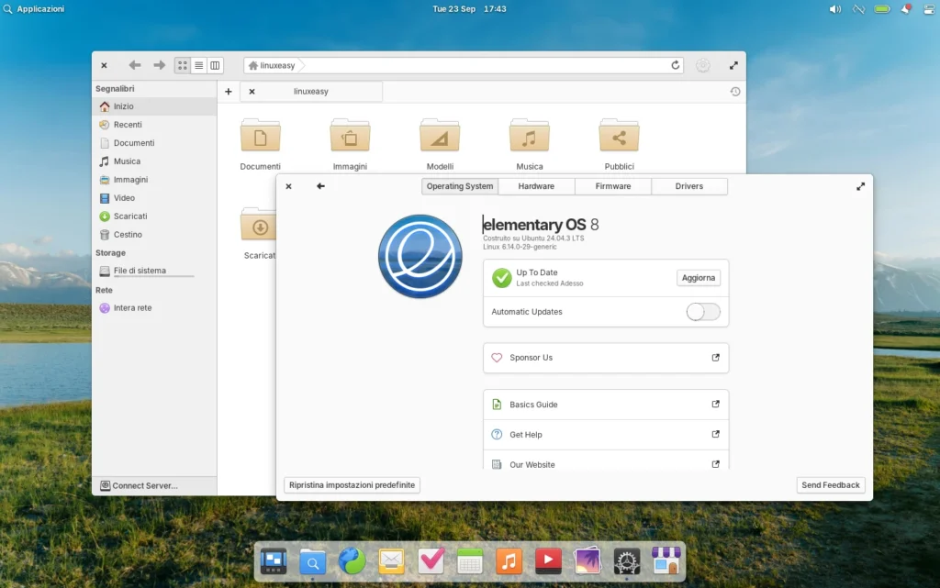Viewport: 940px width, 588px height.
Task: Disable the Automatic Updates switch
Action: (702, 312)
